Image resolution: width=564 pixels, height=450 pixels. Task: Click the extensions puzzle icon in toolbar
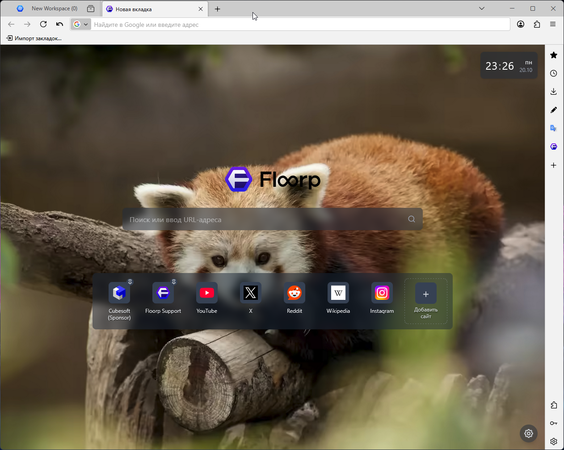(x=537, y=25)
